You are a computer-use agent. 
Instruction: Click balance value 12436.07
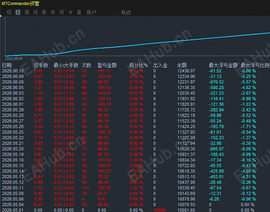point(186,71)
